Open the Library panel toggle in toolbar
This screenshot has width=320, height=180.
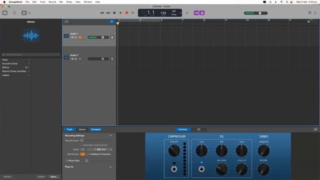tap(5, 13)
